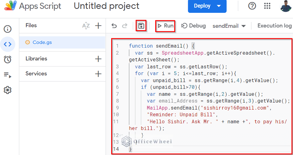Screen dimensions: 293x155
Task: Open the Editor code brackets icon
Action: 8,44
